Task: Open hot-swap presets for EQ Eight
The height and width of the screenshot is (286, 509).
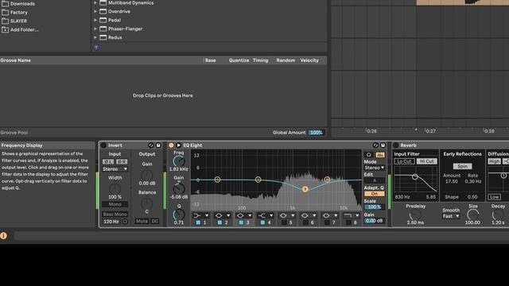Action: click(x=375, y=145)
